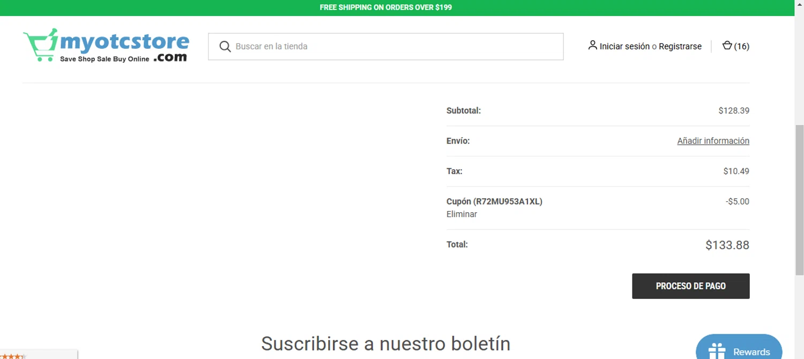804x359 pixels.
Task: Click the magnifying glass search icon
Action: [x=225, y=47]
